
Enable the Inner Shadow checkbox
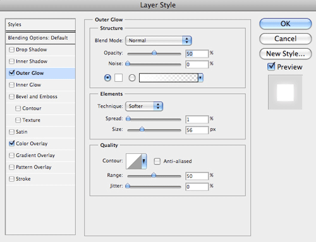tap(11, 61)
